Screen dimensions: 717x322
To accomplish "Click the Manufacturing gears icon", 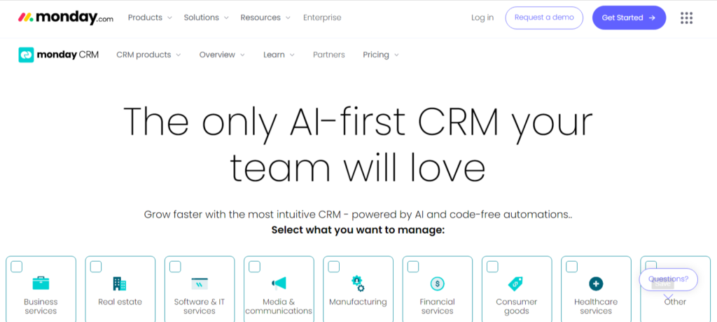I will (x=358, y=283).
